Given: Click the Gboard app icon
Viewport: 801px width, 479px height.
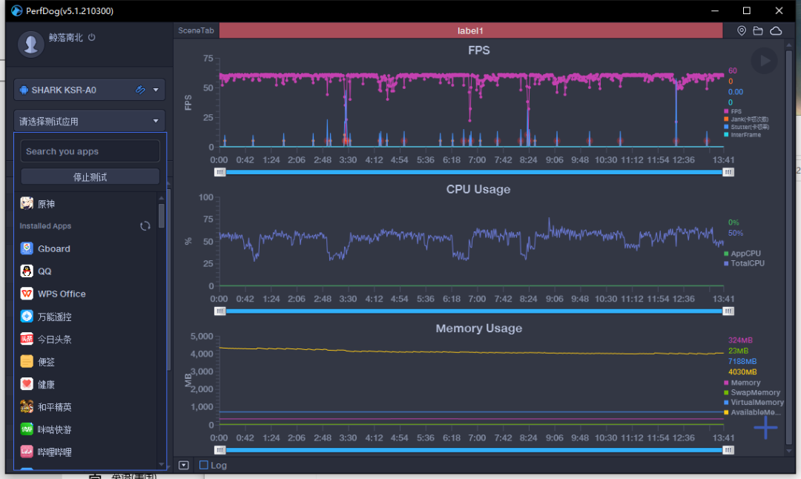Looking at the screenshot, I should pyautogui.click(x=27, y=248).
